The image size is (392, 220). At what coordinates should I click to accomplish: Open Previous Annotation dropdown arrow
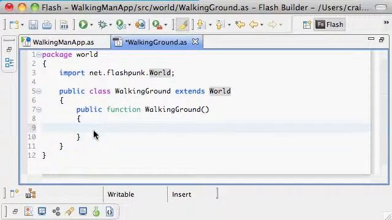click(x=229, y=24)
